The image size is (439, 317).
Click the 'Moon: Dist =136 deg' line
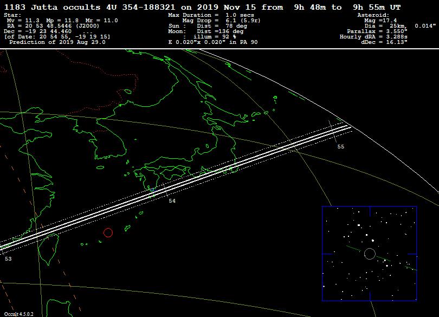[x=206, y=31]
